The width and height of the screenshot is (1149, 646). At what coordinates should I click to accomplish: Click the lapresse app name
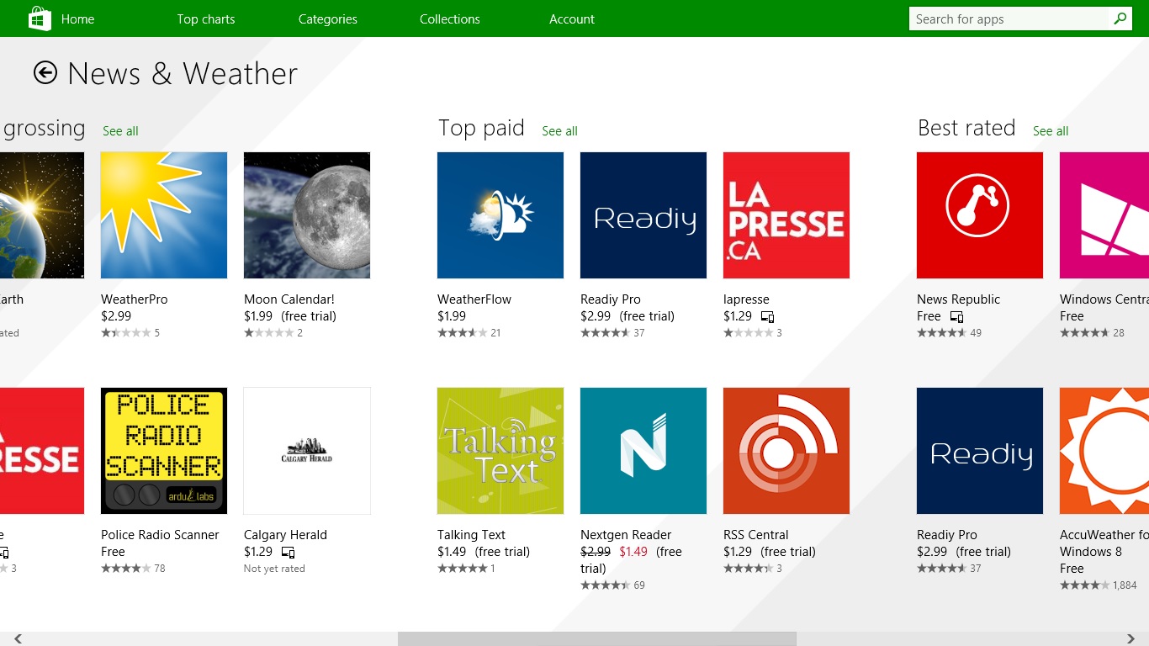746,299
